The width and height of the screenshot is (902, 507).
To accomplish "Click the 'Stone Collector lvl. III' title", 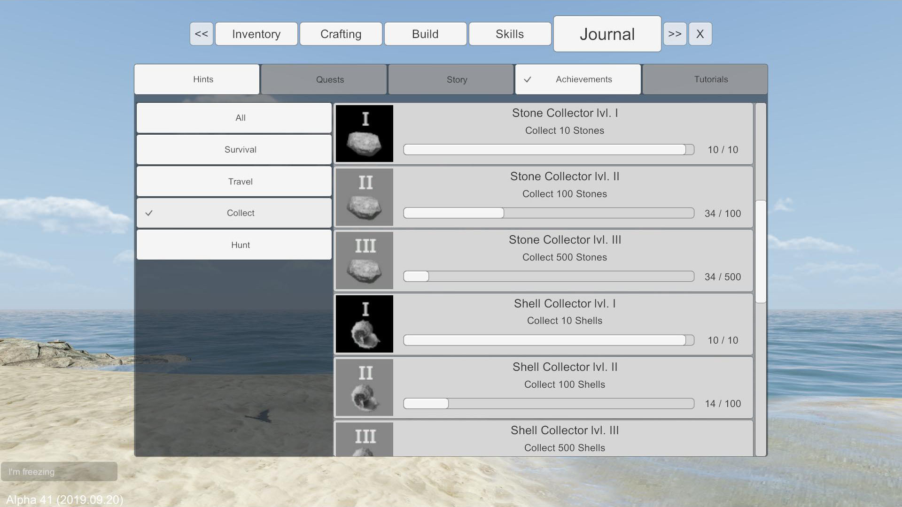I will coord(565,240).
